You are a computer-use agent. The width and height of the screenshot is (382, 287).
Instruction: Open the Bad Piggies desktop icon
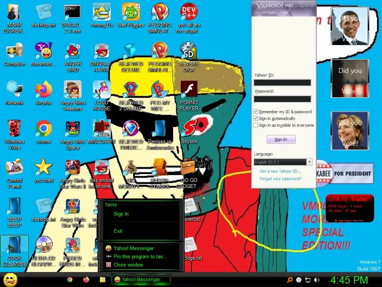[x=131, y=15]
